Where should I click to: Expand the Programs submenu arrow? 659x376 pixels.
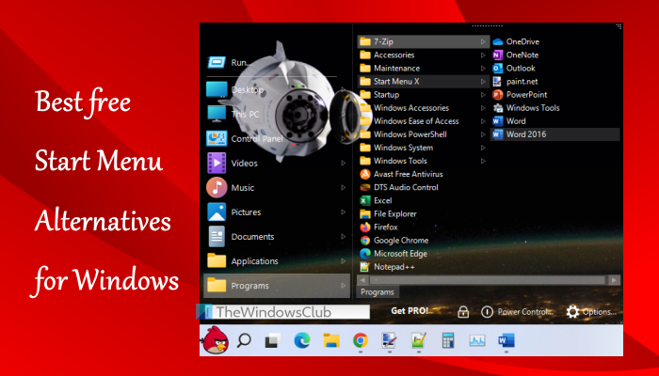click(343, 286)
